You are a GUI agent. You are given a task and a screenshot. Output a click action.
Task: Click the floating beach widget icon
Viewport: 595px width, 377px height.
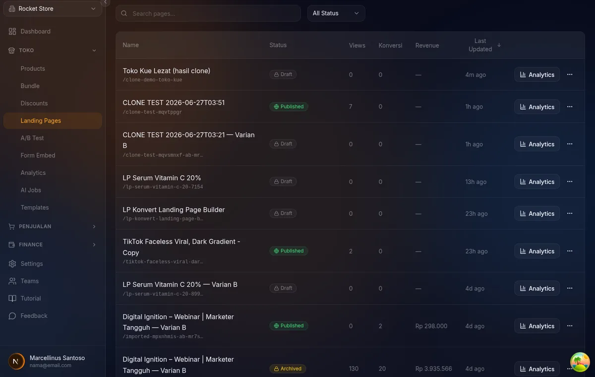pyautogui.click(x=580, y=362)
